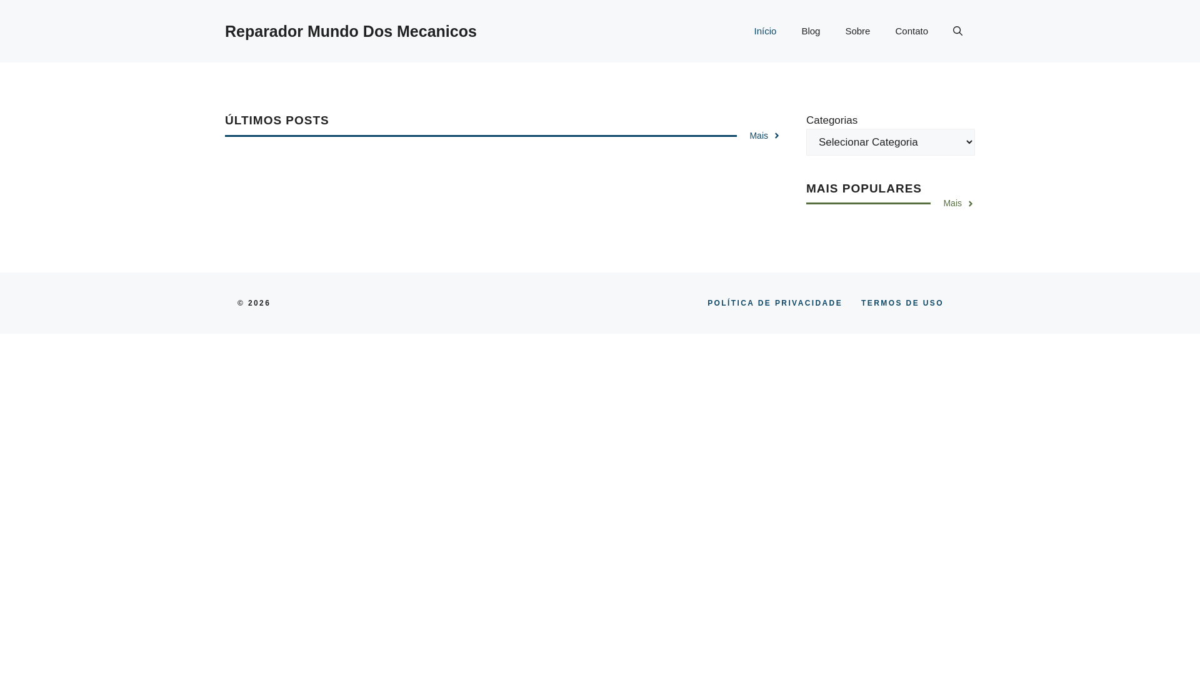Click the Últimos Posts heading
The height and width of the screenshot is (675, 1200).
tap(277, 120)
